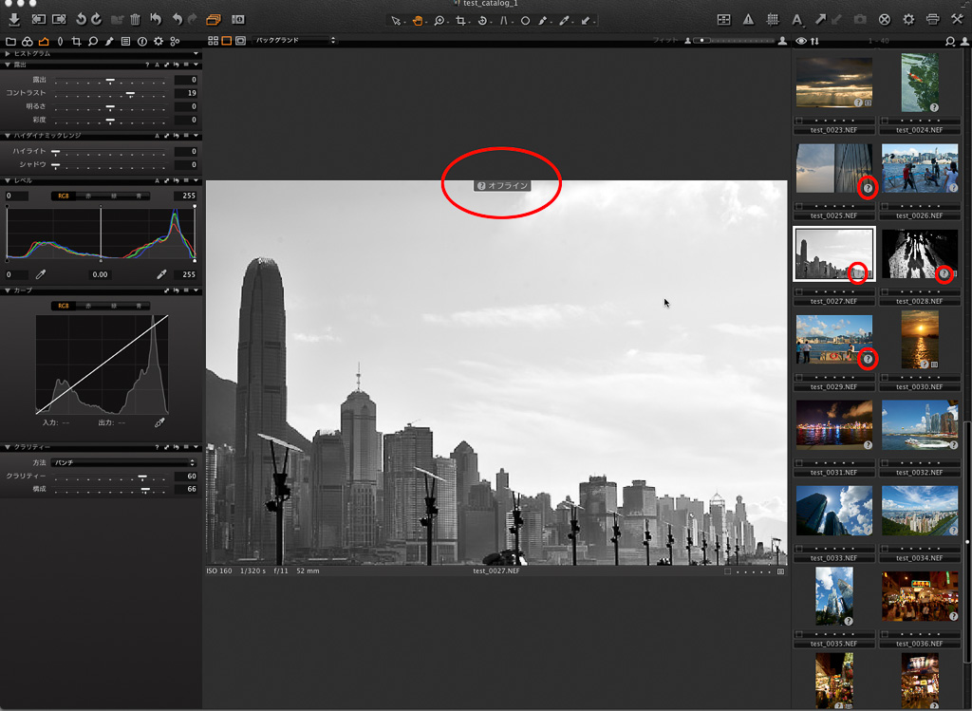
Task: Switch to single image viewer mode
Action: (x=227, y=41)
